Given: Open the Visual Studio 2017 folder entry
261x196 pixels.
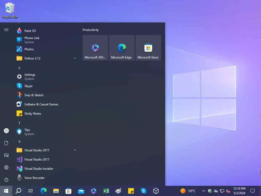Looking at the screenshot, I should click(x=47, y=150).
